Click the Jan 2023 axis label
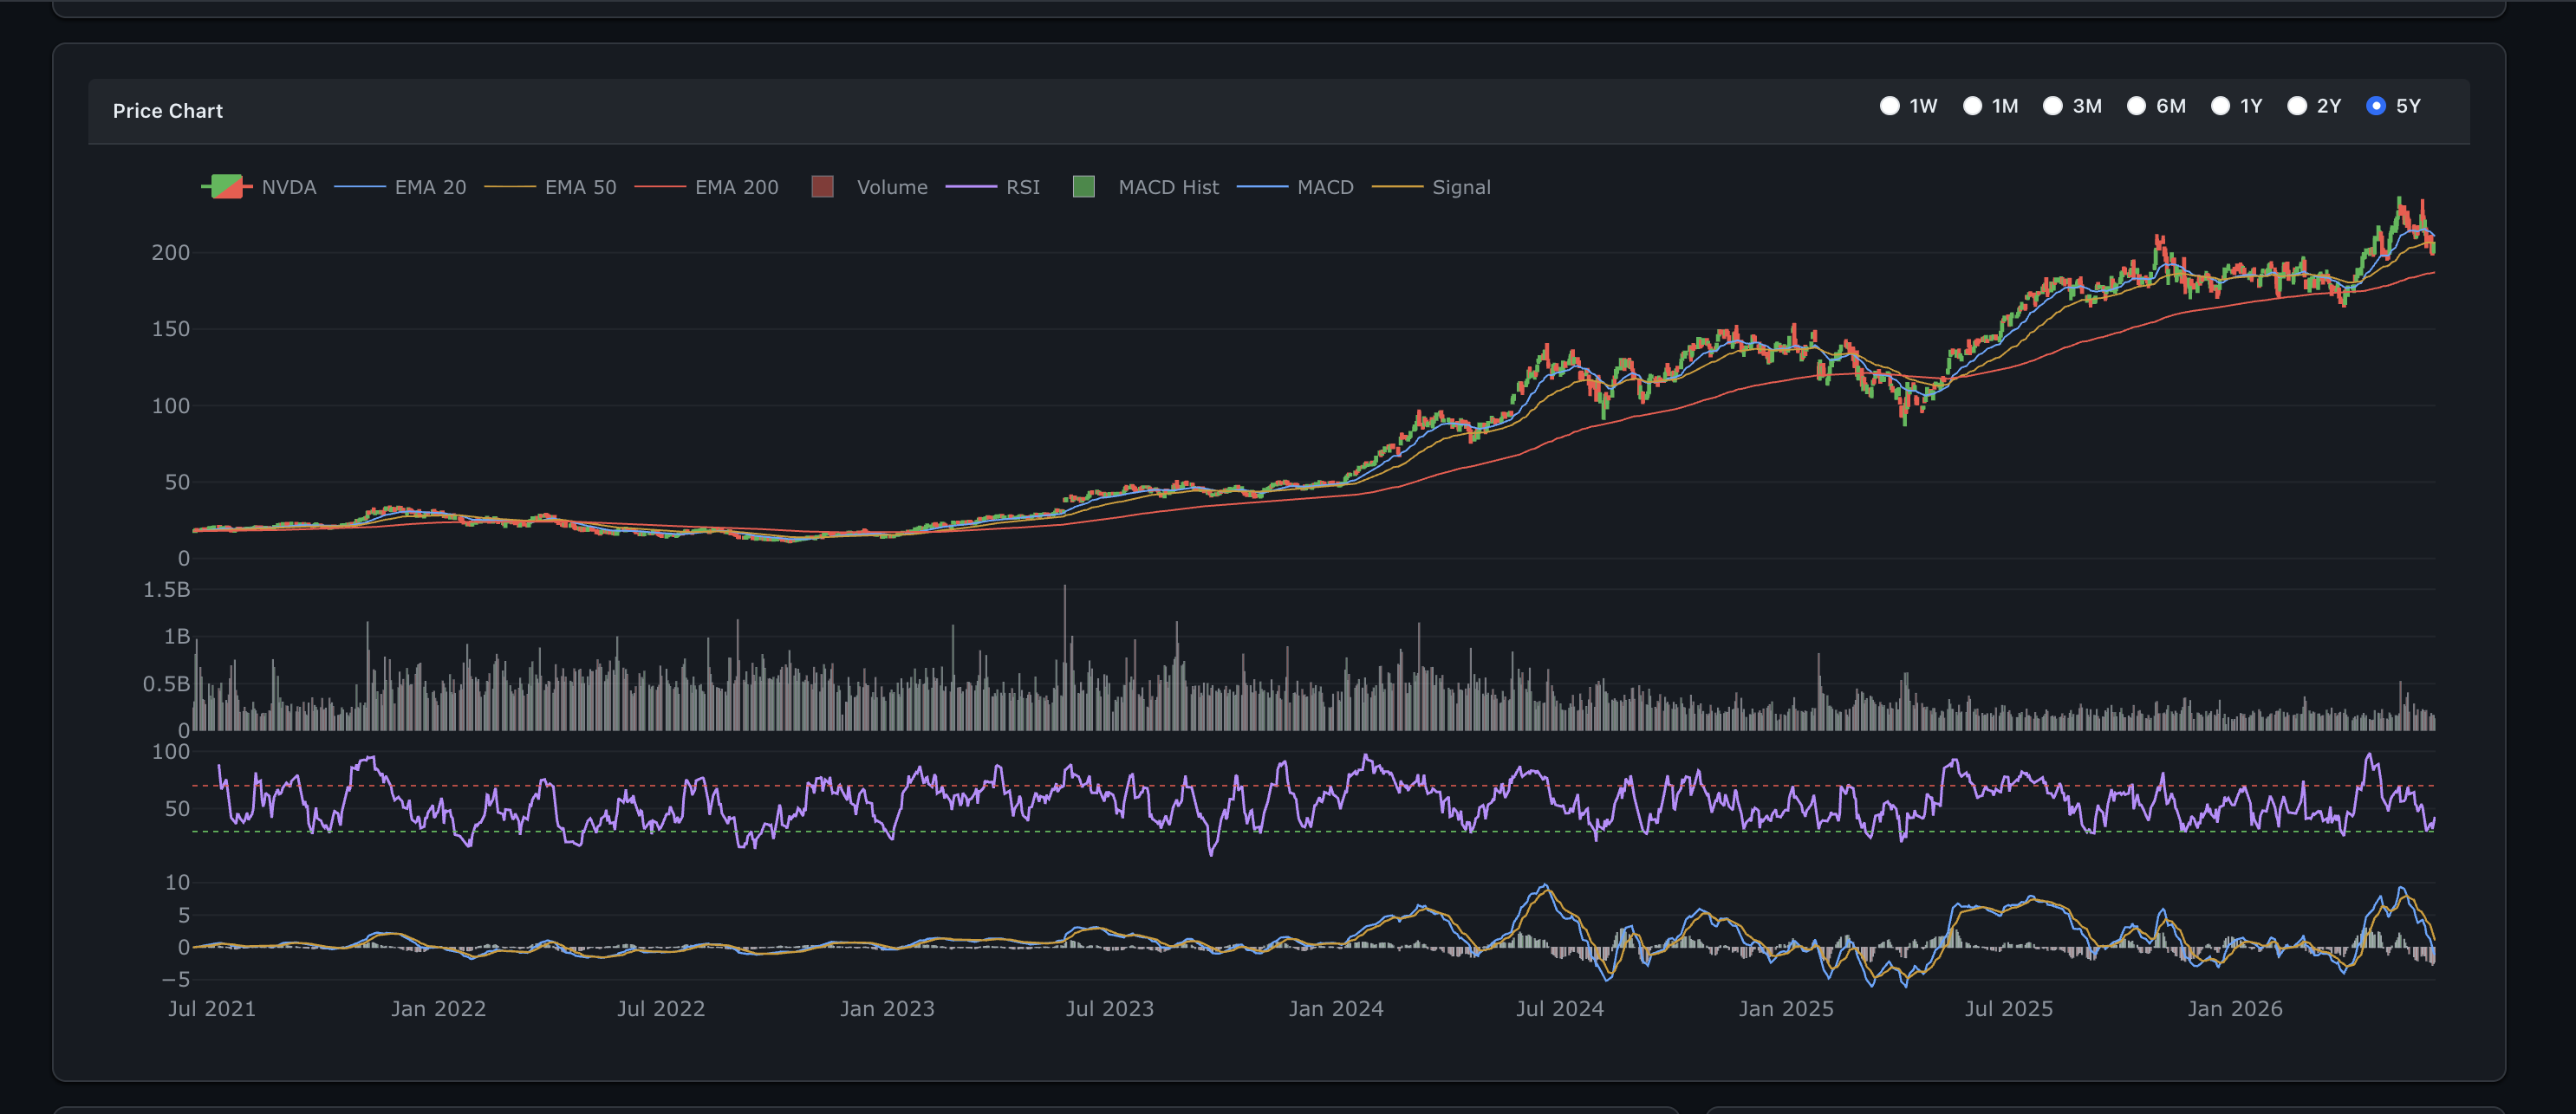Image resolution: width=2576 pixels, height=1114 pixels. click(x=887, y=1008)
